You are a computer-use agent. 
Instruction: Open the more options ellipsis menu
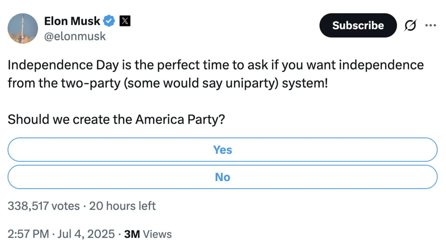(x=430, y=26)
